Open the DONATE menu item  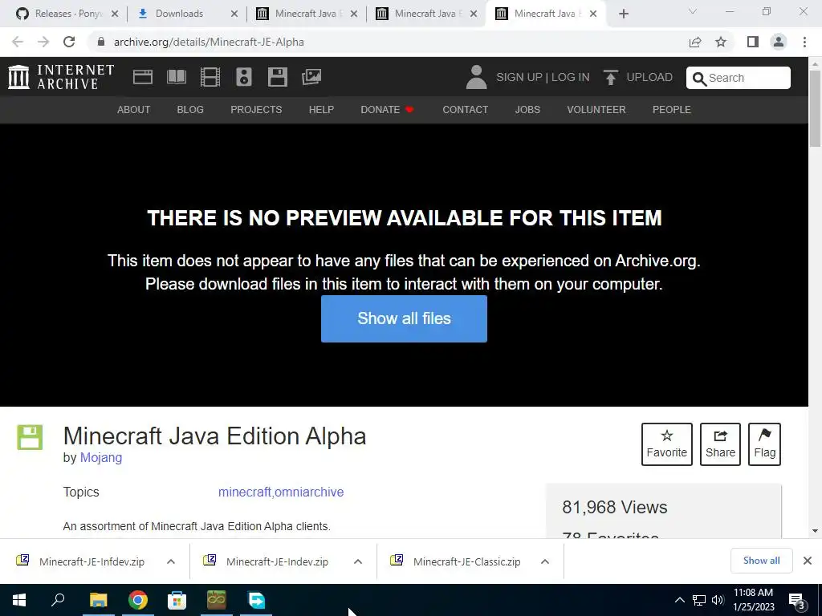[388, 109]
